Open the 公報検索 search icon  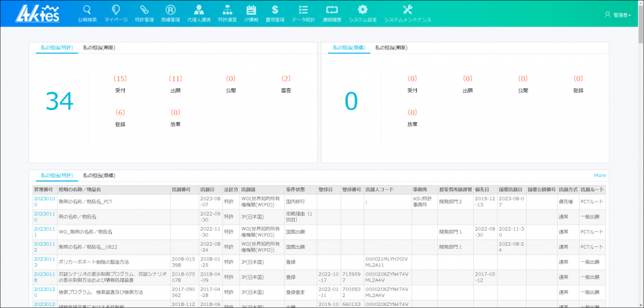(x=87, y=10)
